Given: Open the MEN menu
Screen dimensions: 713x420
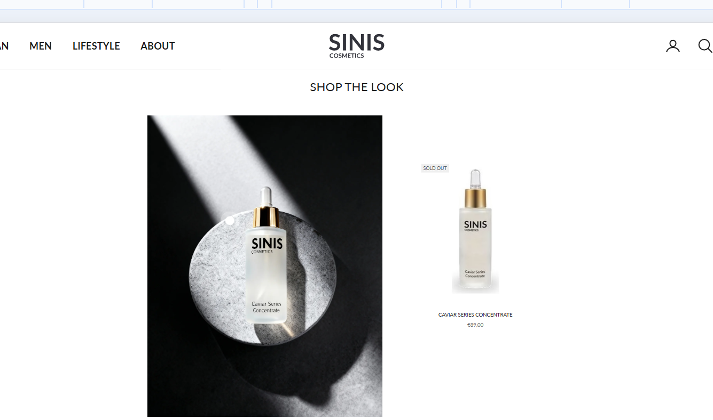Looking at the screenshot, I should tap(41, 46).
